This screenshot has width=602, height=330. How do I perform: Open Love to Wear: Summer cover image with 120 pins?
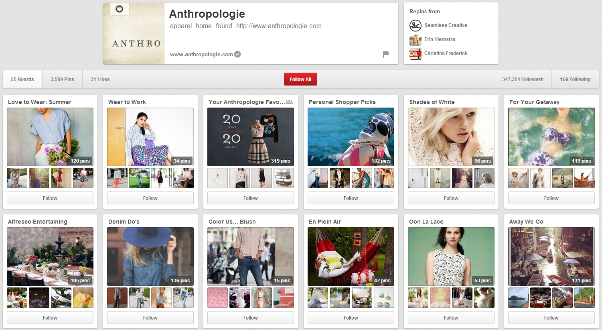coord(50,137)
